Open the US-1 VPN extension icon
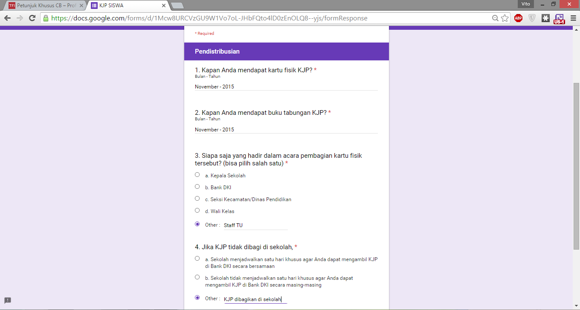 coord(559,19)
